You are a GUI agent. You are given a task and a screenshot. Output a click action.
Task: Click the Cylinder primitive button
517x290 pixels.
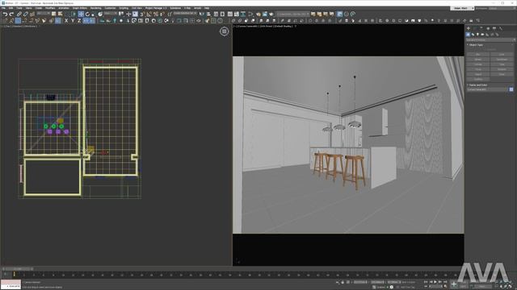[x=478, y=64]
